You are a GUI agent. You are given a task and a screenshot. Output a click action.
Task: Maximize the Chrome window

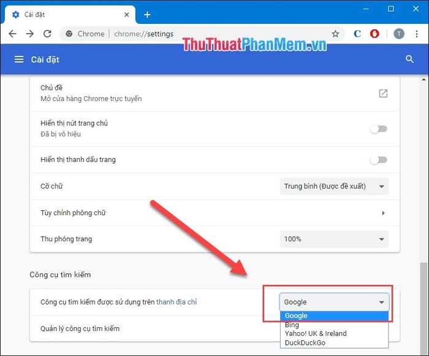tap(391, 9)
